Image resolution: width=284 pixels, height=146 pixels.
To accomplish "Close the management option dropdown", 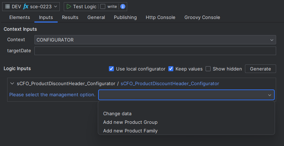I will 270,95.
